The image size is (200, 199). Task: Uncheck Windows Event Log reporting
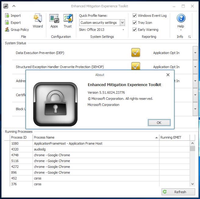pos(135,16)
